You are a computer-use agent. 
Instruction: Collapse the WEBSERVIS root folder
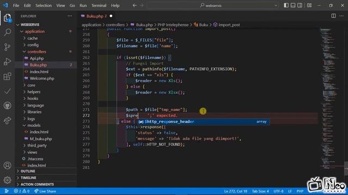coord(30,24)
